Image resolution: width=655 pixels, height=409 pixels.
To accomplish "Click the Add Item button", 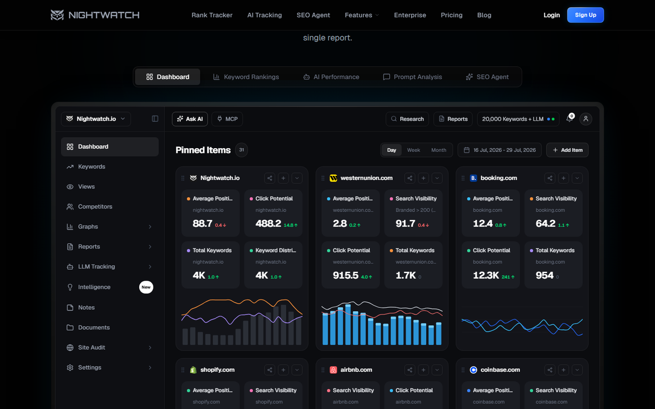I will pyautogui.click(x=567, y=150).
